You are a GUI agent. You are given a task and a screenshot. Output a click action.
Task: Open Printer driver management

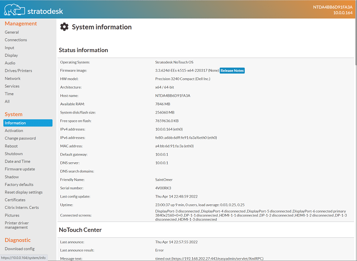click(17, 225)
